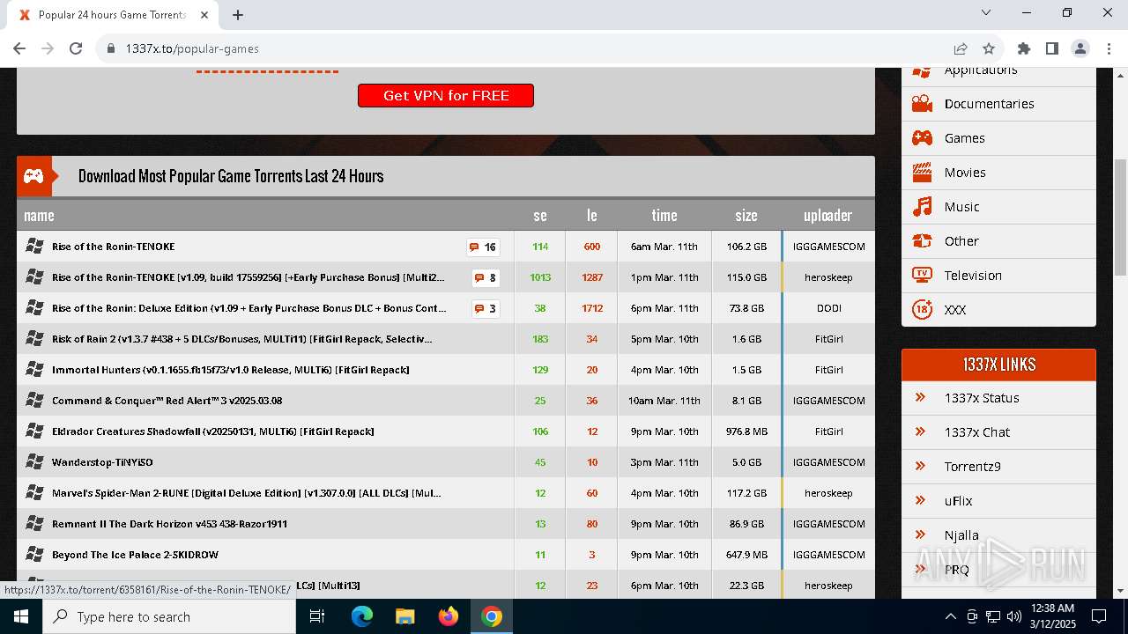Image resolution: width=1128 pixels, height=634 pixels.
Task: Toggle the Chrome side panel icon
Action: tap(1052, 48)
